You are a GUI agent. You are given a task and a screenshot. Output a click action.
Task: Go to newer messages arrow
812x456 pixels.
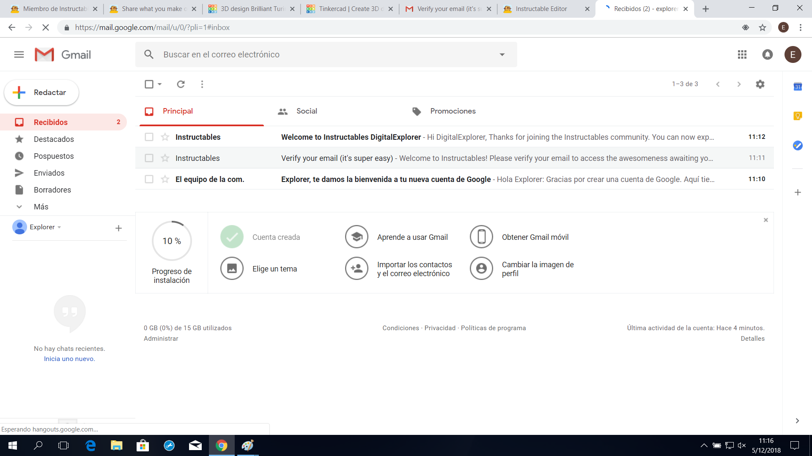(718, 84)
